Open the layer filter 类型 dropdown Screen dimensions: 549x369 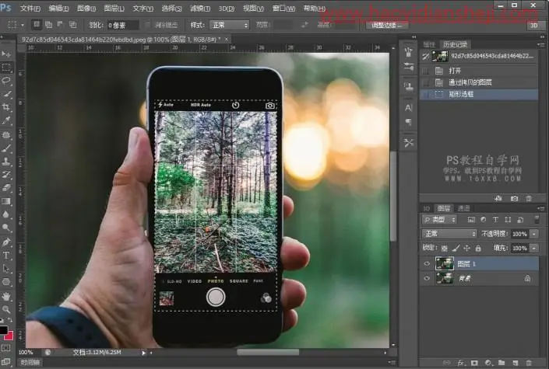tap(439, 219)
